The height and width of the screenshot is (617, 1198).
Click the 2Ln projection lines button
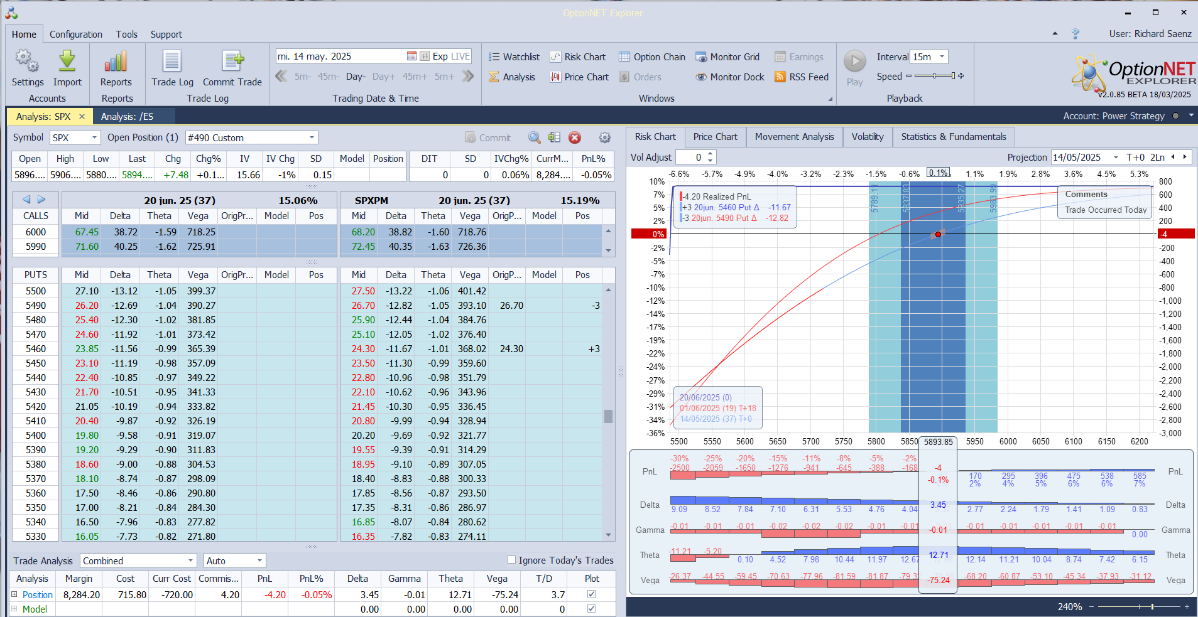tap(1158, 158)
